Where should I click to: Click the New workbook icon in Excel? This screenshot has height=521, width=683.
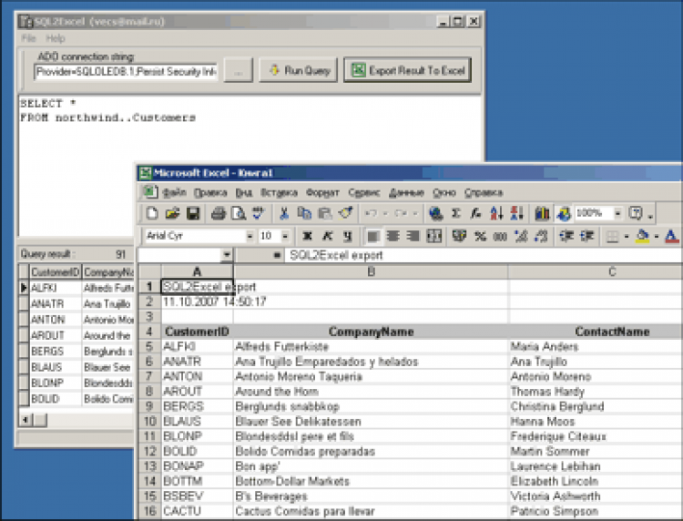(151, 213)
